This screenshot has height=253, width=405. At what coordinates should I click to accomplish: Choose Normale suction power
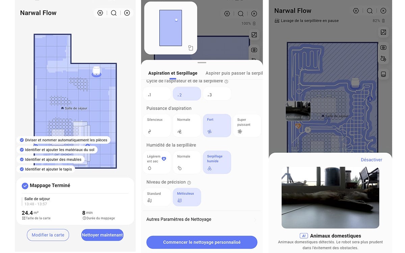click(187, 125)
